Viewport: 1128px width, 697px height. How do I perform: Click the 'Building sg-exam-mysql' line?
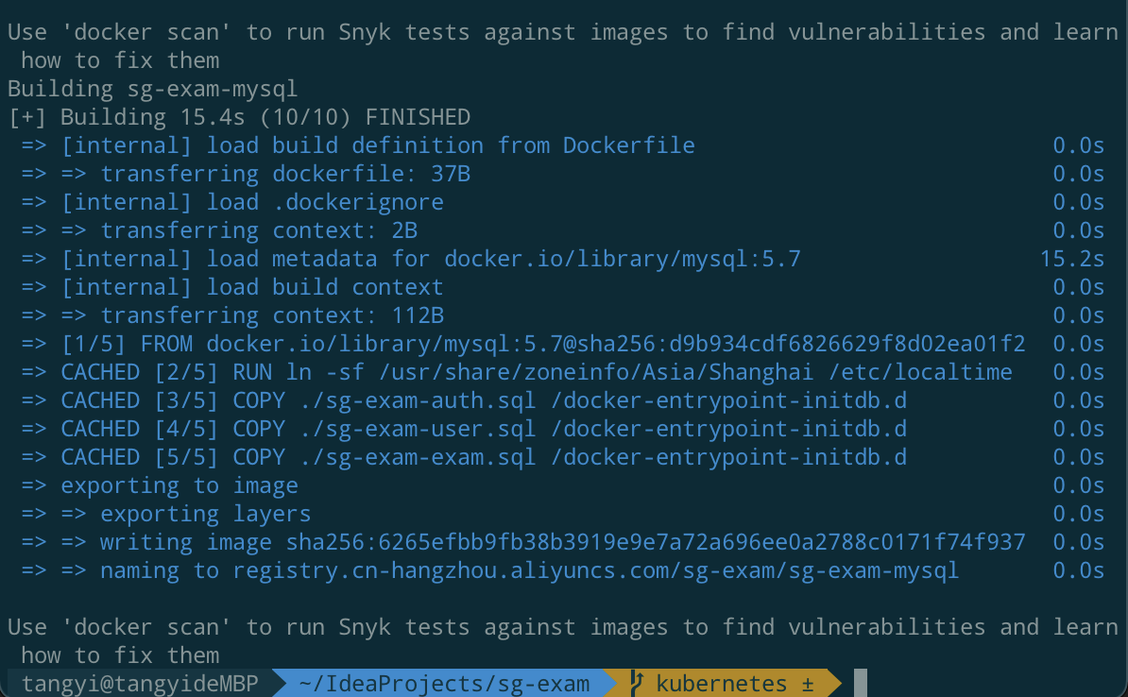[x=152, y=89]
